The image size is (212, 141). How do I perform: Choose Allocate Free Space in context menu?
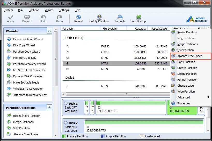pos(191,56)
